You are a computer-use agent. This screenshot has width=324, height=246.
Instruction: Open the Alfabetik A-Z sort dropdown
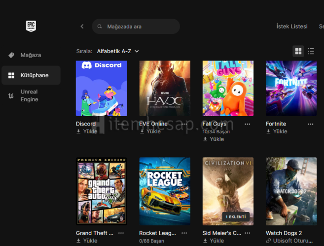tap(118, 51)
